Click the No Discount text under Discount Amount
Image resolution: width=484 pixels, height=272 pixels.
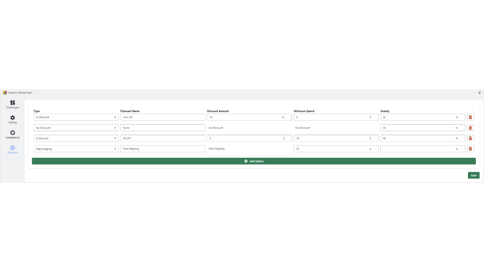(216, 128)
